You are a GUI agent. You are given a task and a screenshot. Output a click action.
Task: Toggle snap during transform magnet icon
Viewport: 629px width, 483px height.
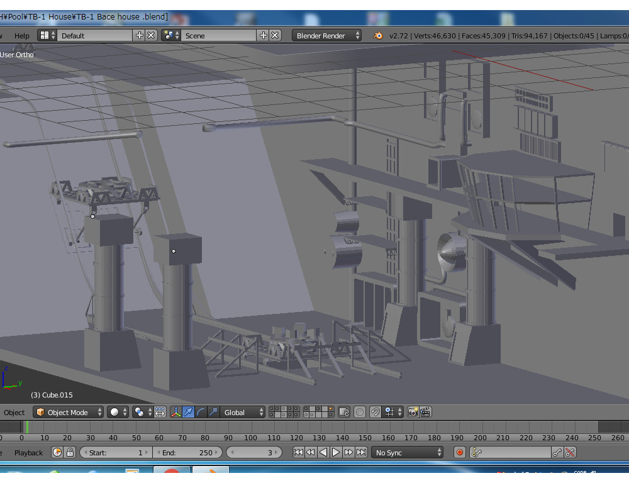pos(375,412)
